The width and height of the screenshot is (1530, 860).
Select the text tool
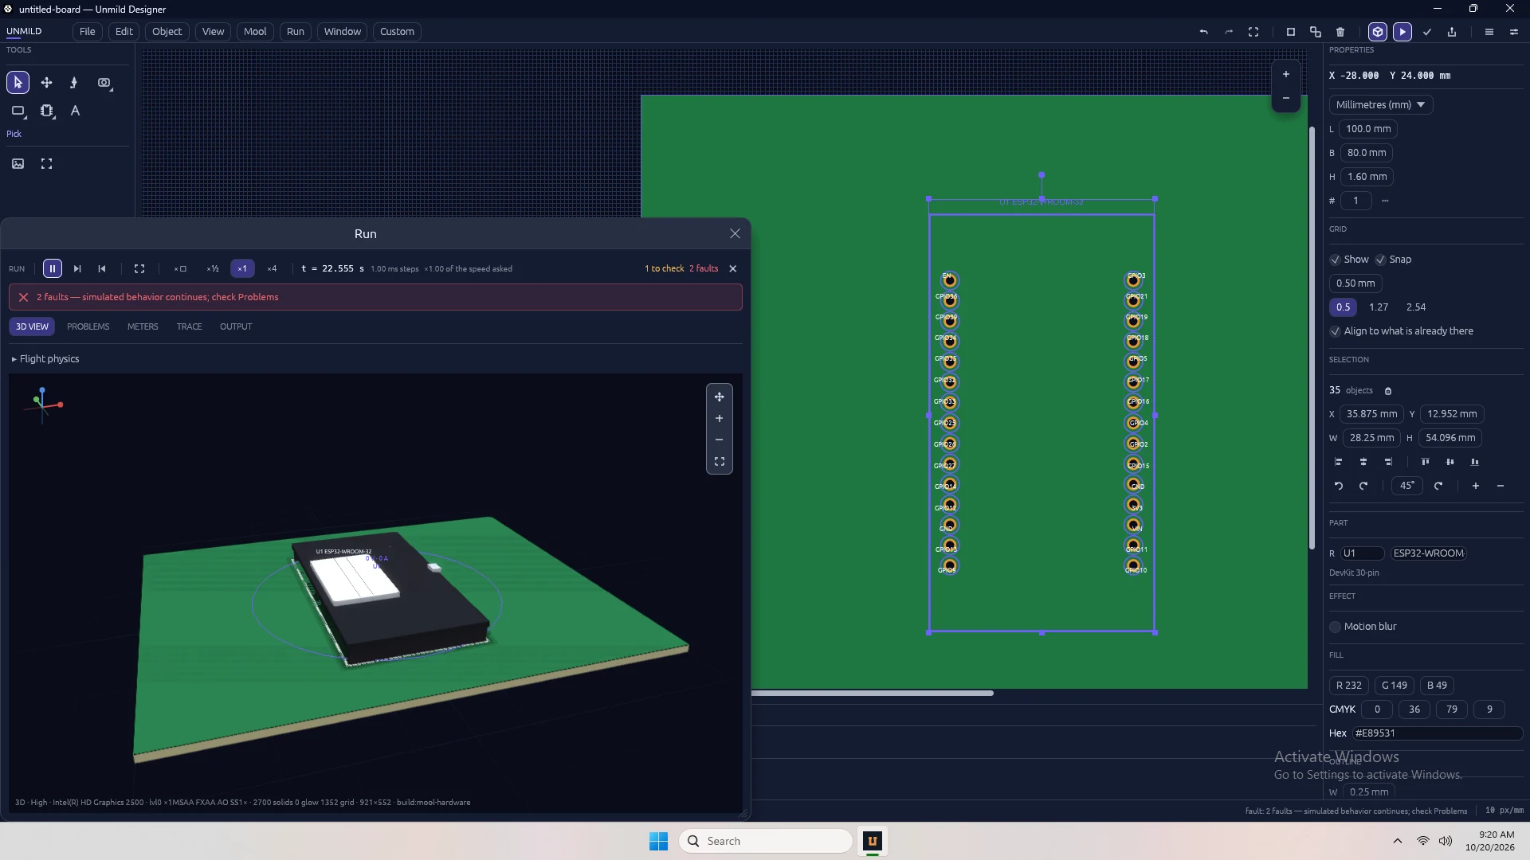point(75,111)
